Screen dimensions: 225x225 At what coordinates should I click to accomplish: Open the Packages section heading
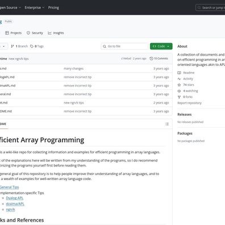(185, 134)
